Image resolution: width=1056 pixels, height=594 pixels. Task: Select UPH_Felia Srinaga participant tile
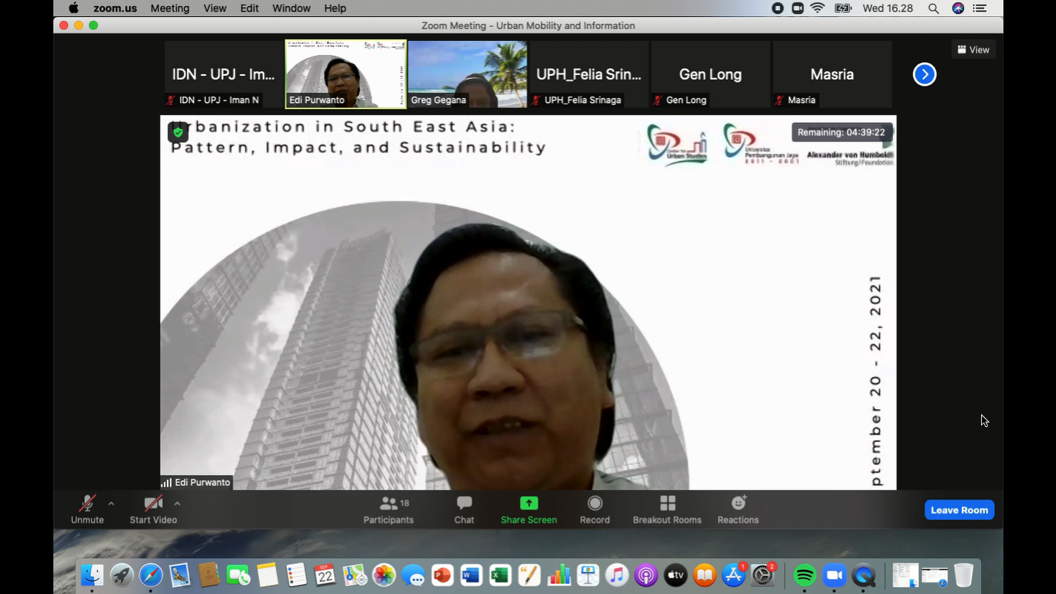(589, 74)
